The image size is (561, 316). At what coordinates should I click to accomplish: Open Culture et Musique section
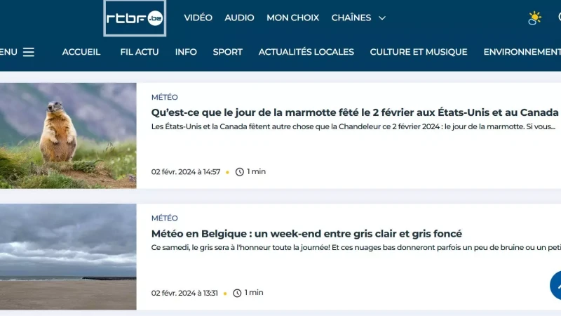[419, 52]
